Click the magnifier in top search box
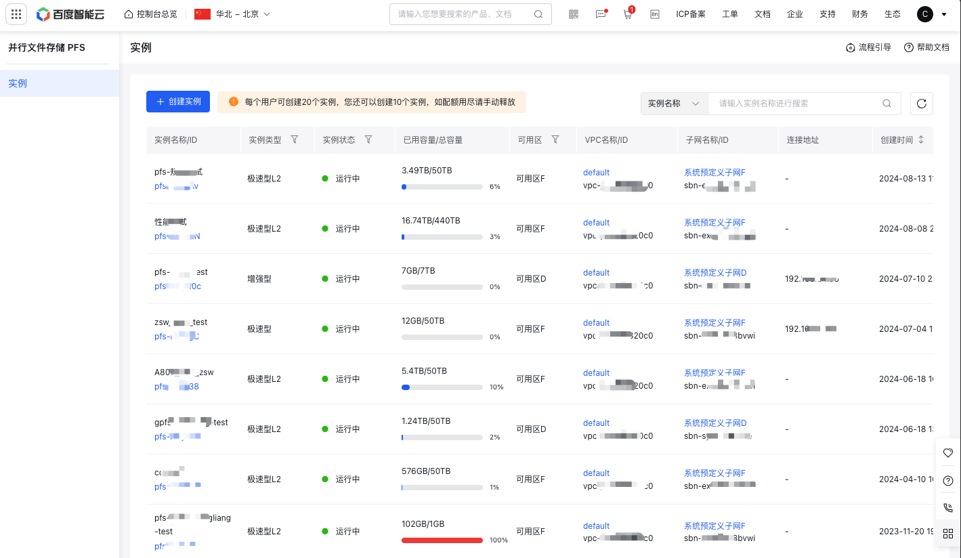The image size is (961, 558). pos(538,14)
